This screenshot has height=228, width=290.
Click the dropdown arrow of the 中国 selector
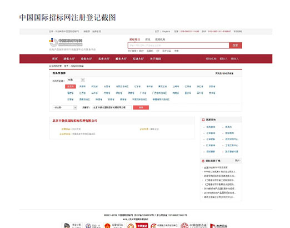point(83,80)
